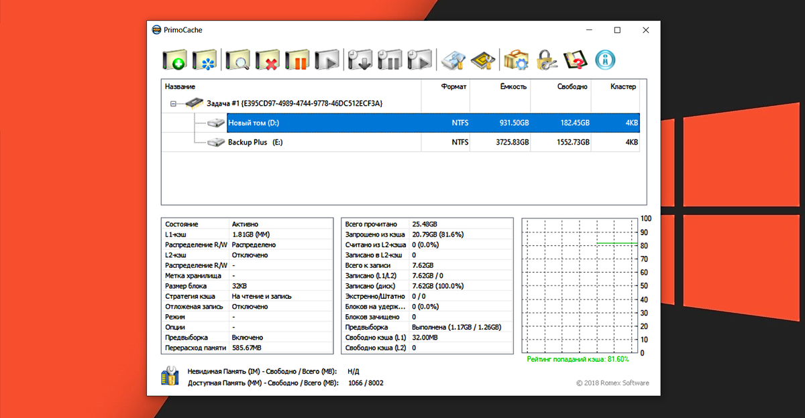Open the license padlock with keys icon
Viewport: 805px width, 418px height.
[546, 60]
